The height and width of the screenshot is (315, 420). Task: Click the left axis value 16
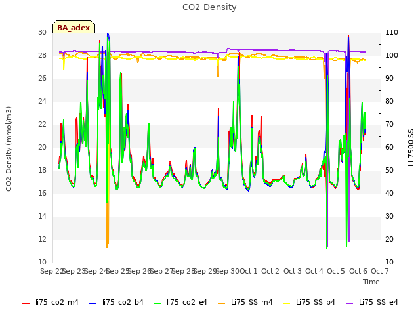point(42,194)
